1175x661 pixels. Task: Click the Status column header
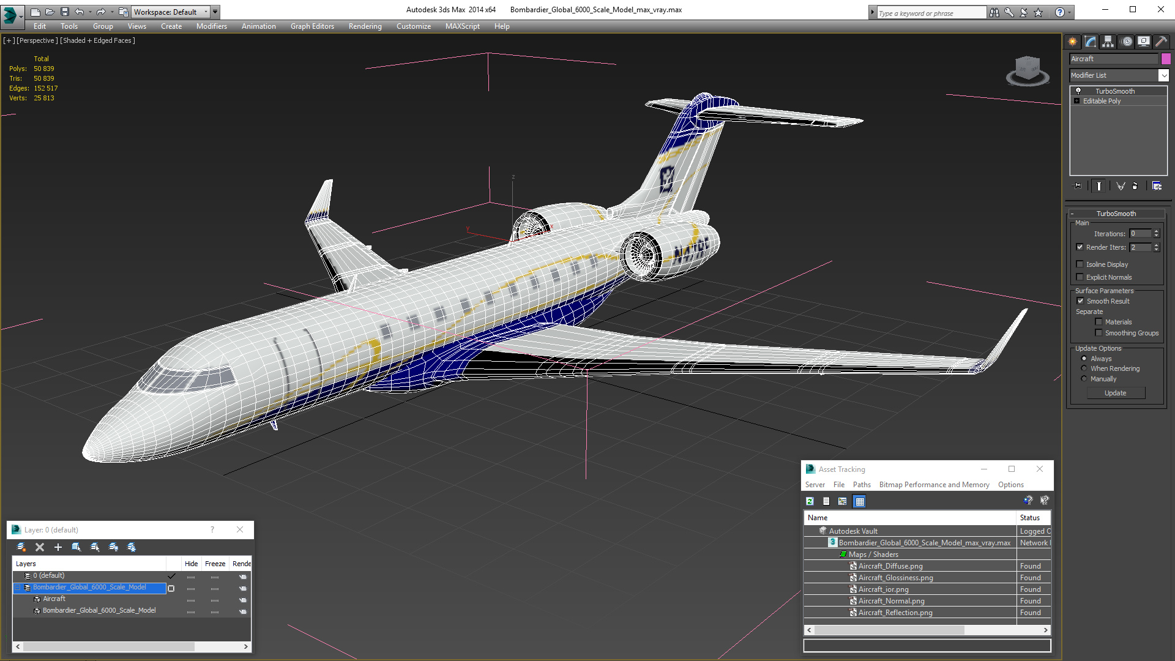coord(1033,518)
